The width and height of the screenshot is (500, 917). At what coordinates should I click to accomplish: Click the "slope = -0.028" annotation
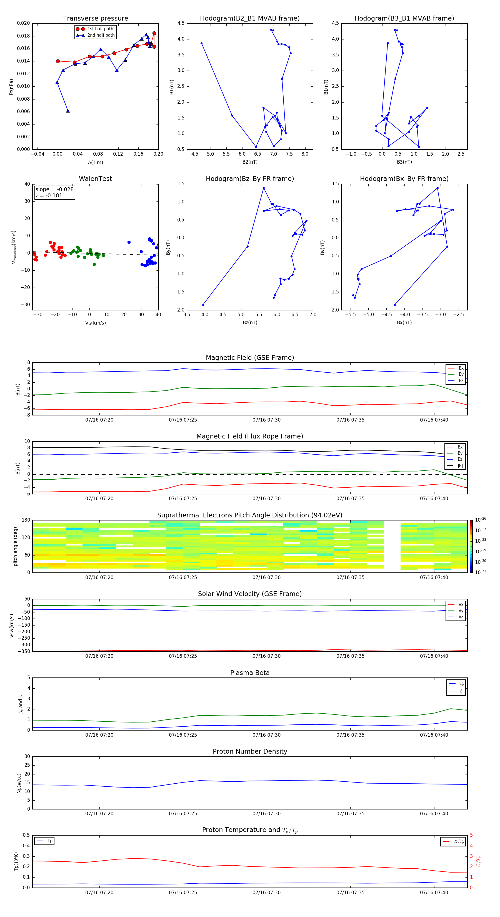tap(54, 190)
